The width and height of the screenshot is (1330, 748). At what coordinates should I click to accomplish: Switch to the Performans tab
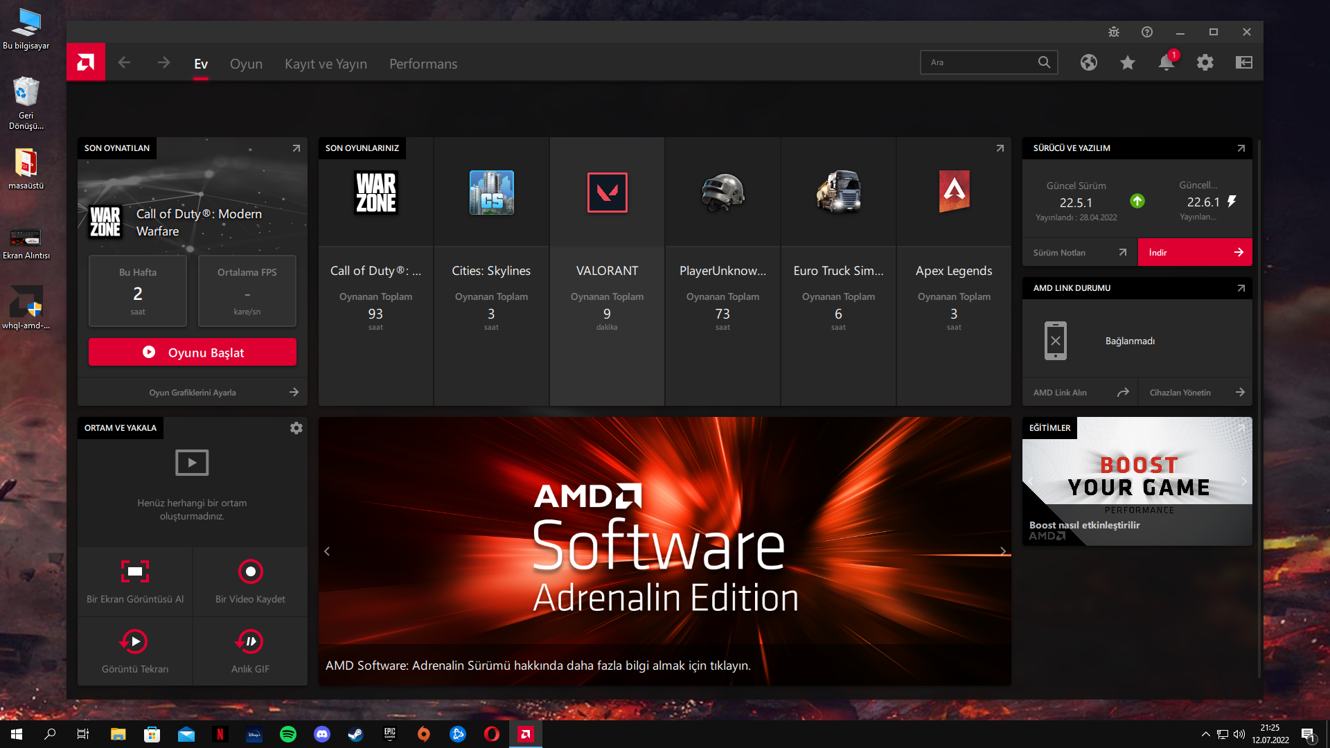pos(423,64)
